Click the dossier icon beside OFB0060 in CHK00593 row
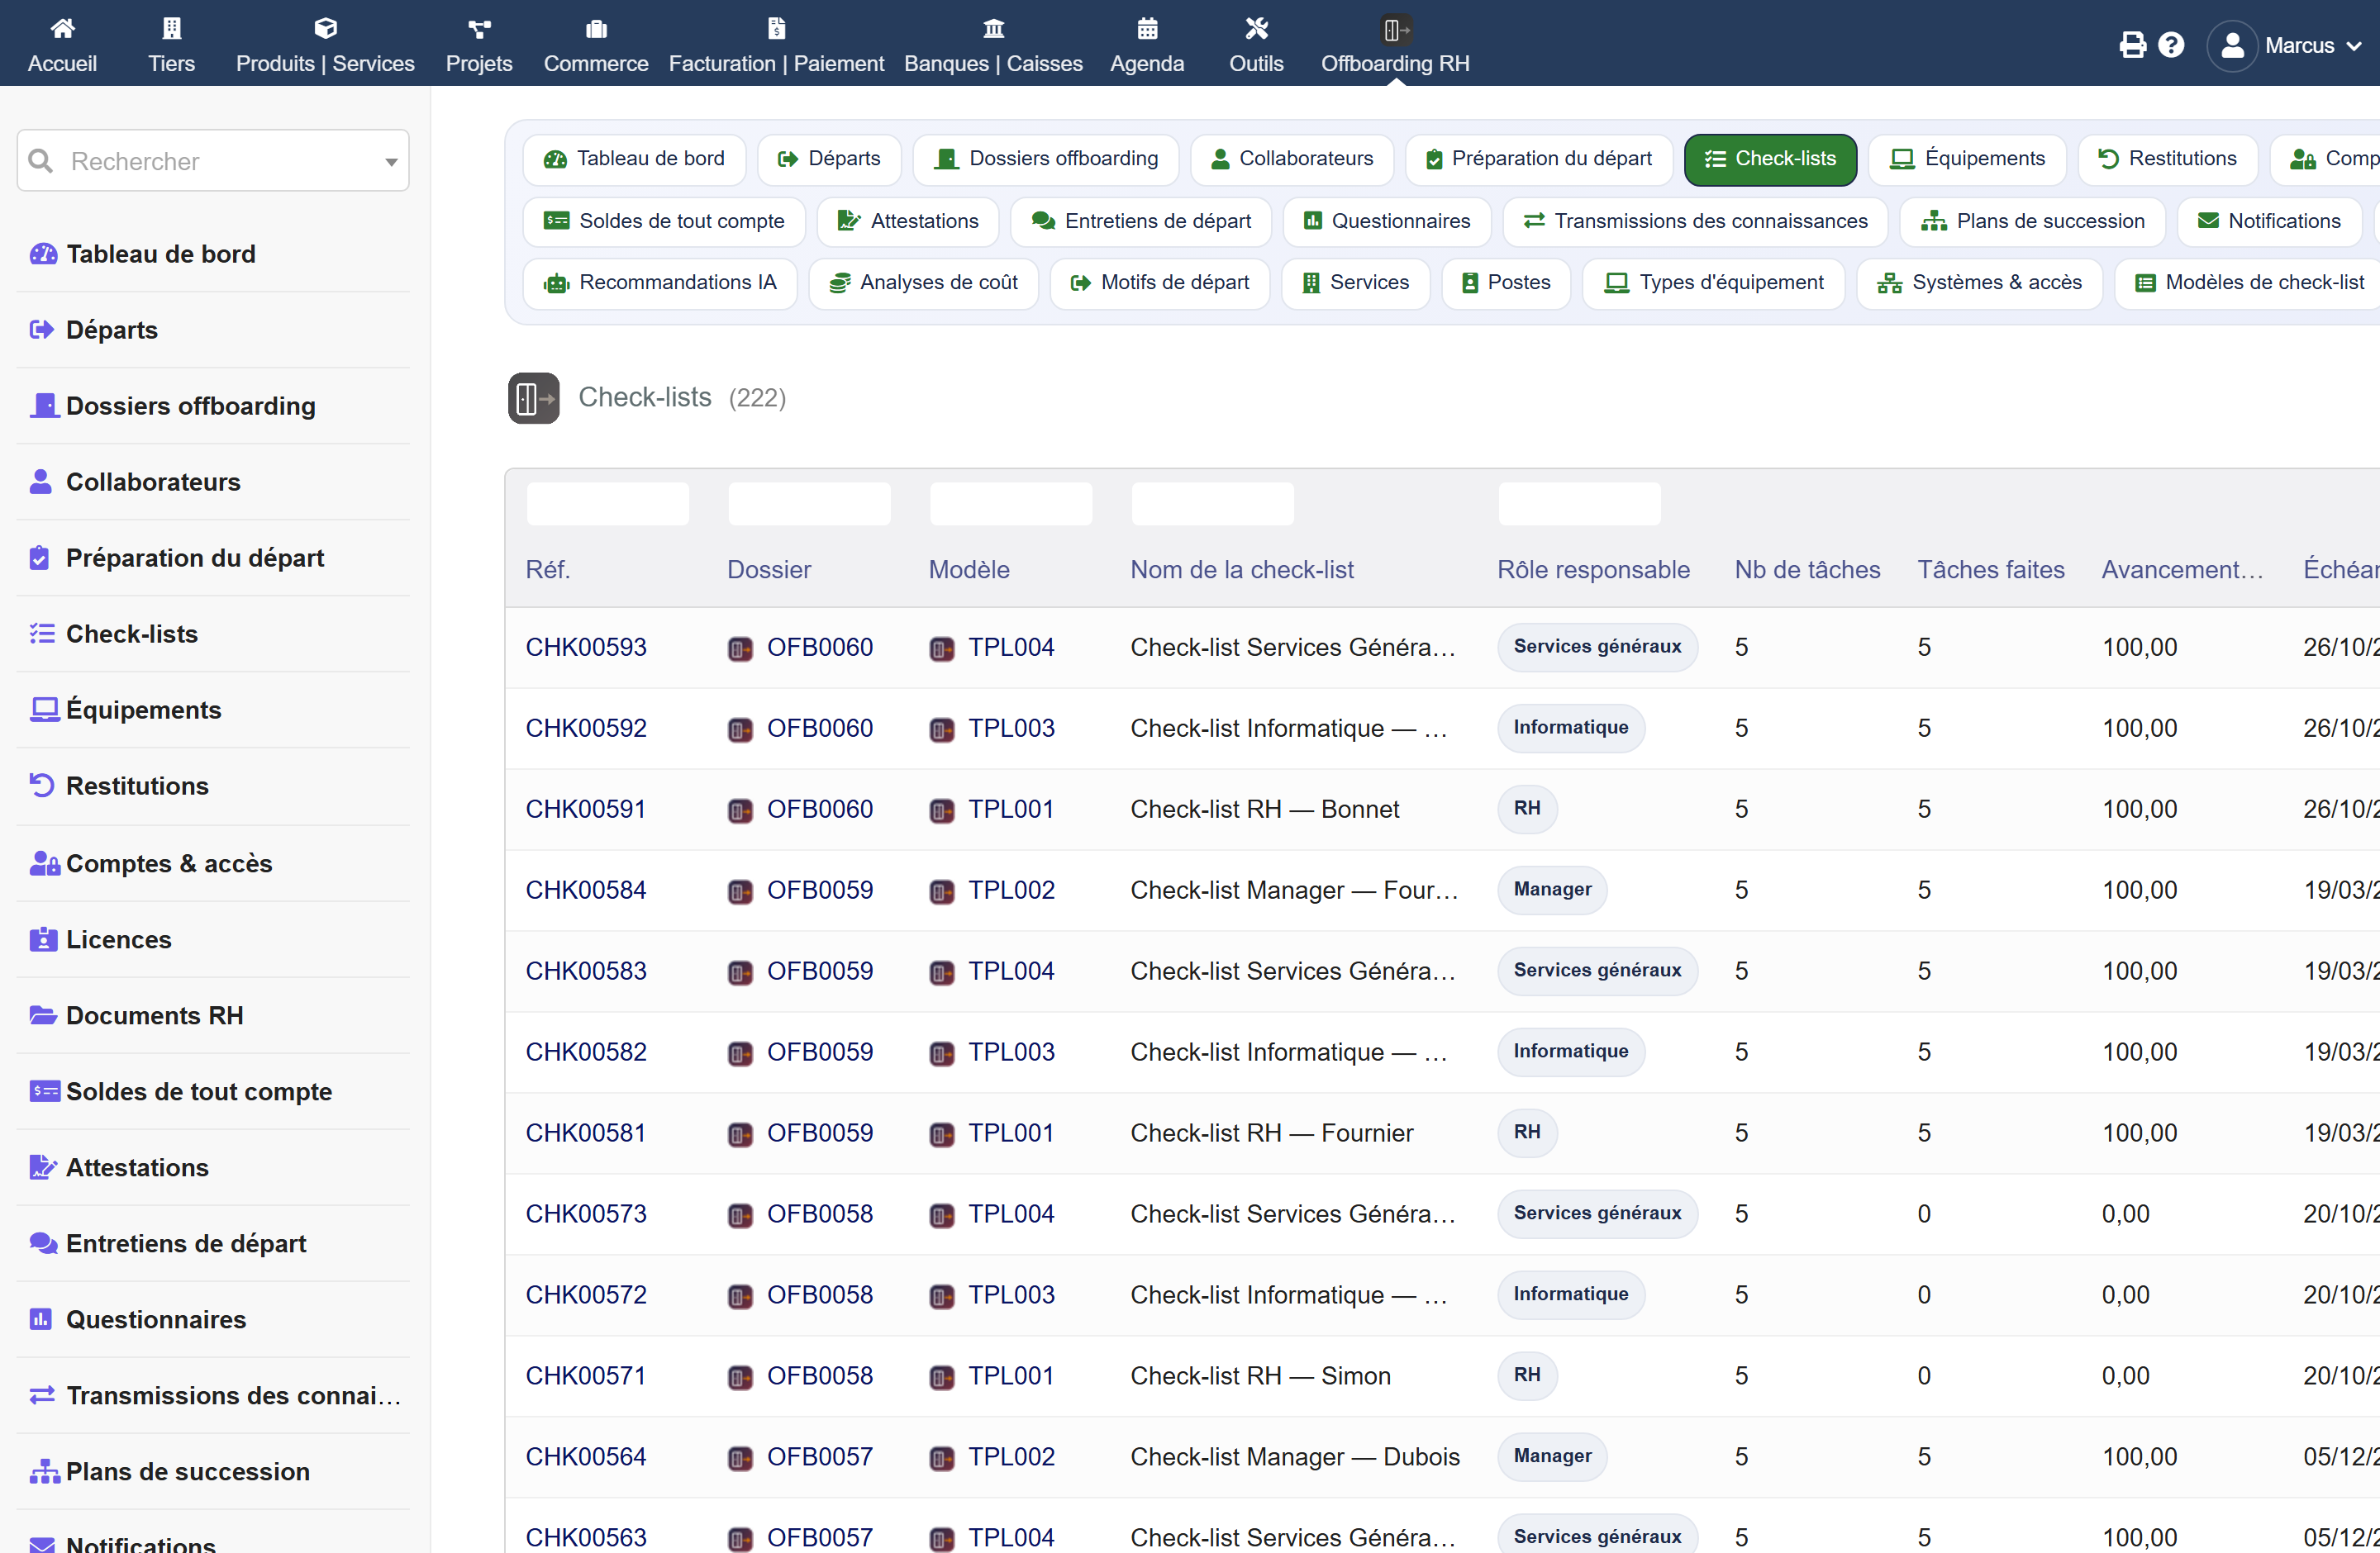The image size is (2380, 1553). (740, 648)
